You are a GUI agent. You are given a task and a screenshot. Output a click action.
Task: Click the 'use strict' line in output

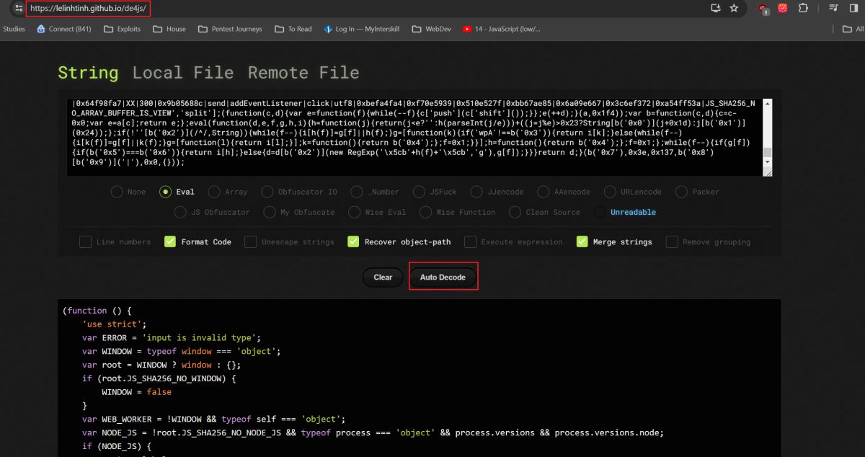pos(115,324)
